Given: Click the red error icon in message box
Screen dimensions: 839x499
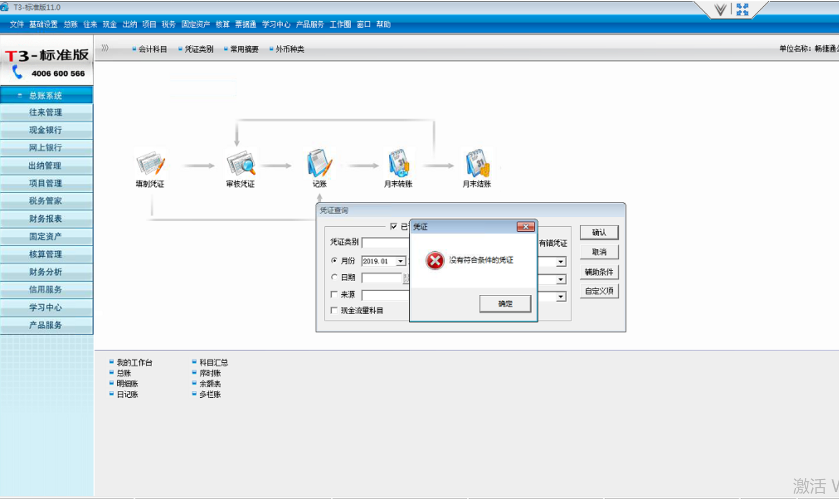Looking at the screenshot, I should 435,260.
